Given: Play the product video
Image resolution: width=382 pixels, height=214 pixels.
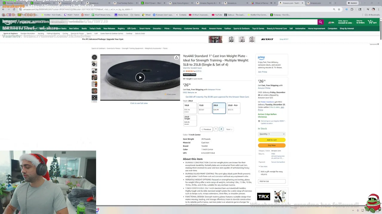Looking at the screenshot, I should [140, 78].
